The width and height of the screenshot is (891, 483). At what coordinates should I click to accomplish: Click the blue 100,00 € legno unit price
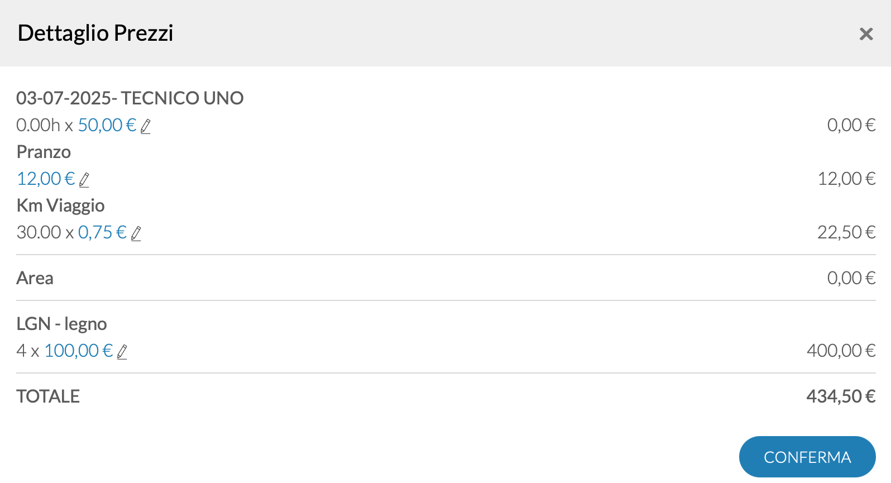[x=79, y=351]
